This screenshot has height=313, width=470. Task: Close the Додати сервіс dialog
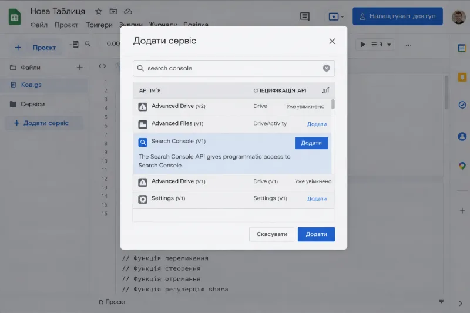point(332,41)
